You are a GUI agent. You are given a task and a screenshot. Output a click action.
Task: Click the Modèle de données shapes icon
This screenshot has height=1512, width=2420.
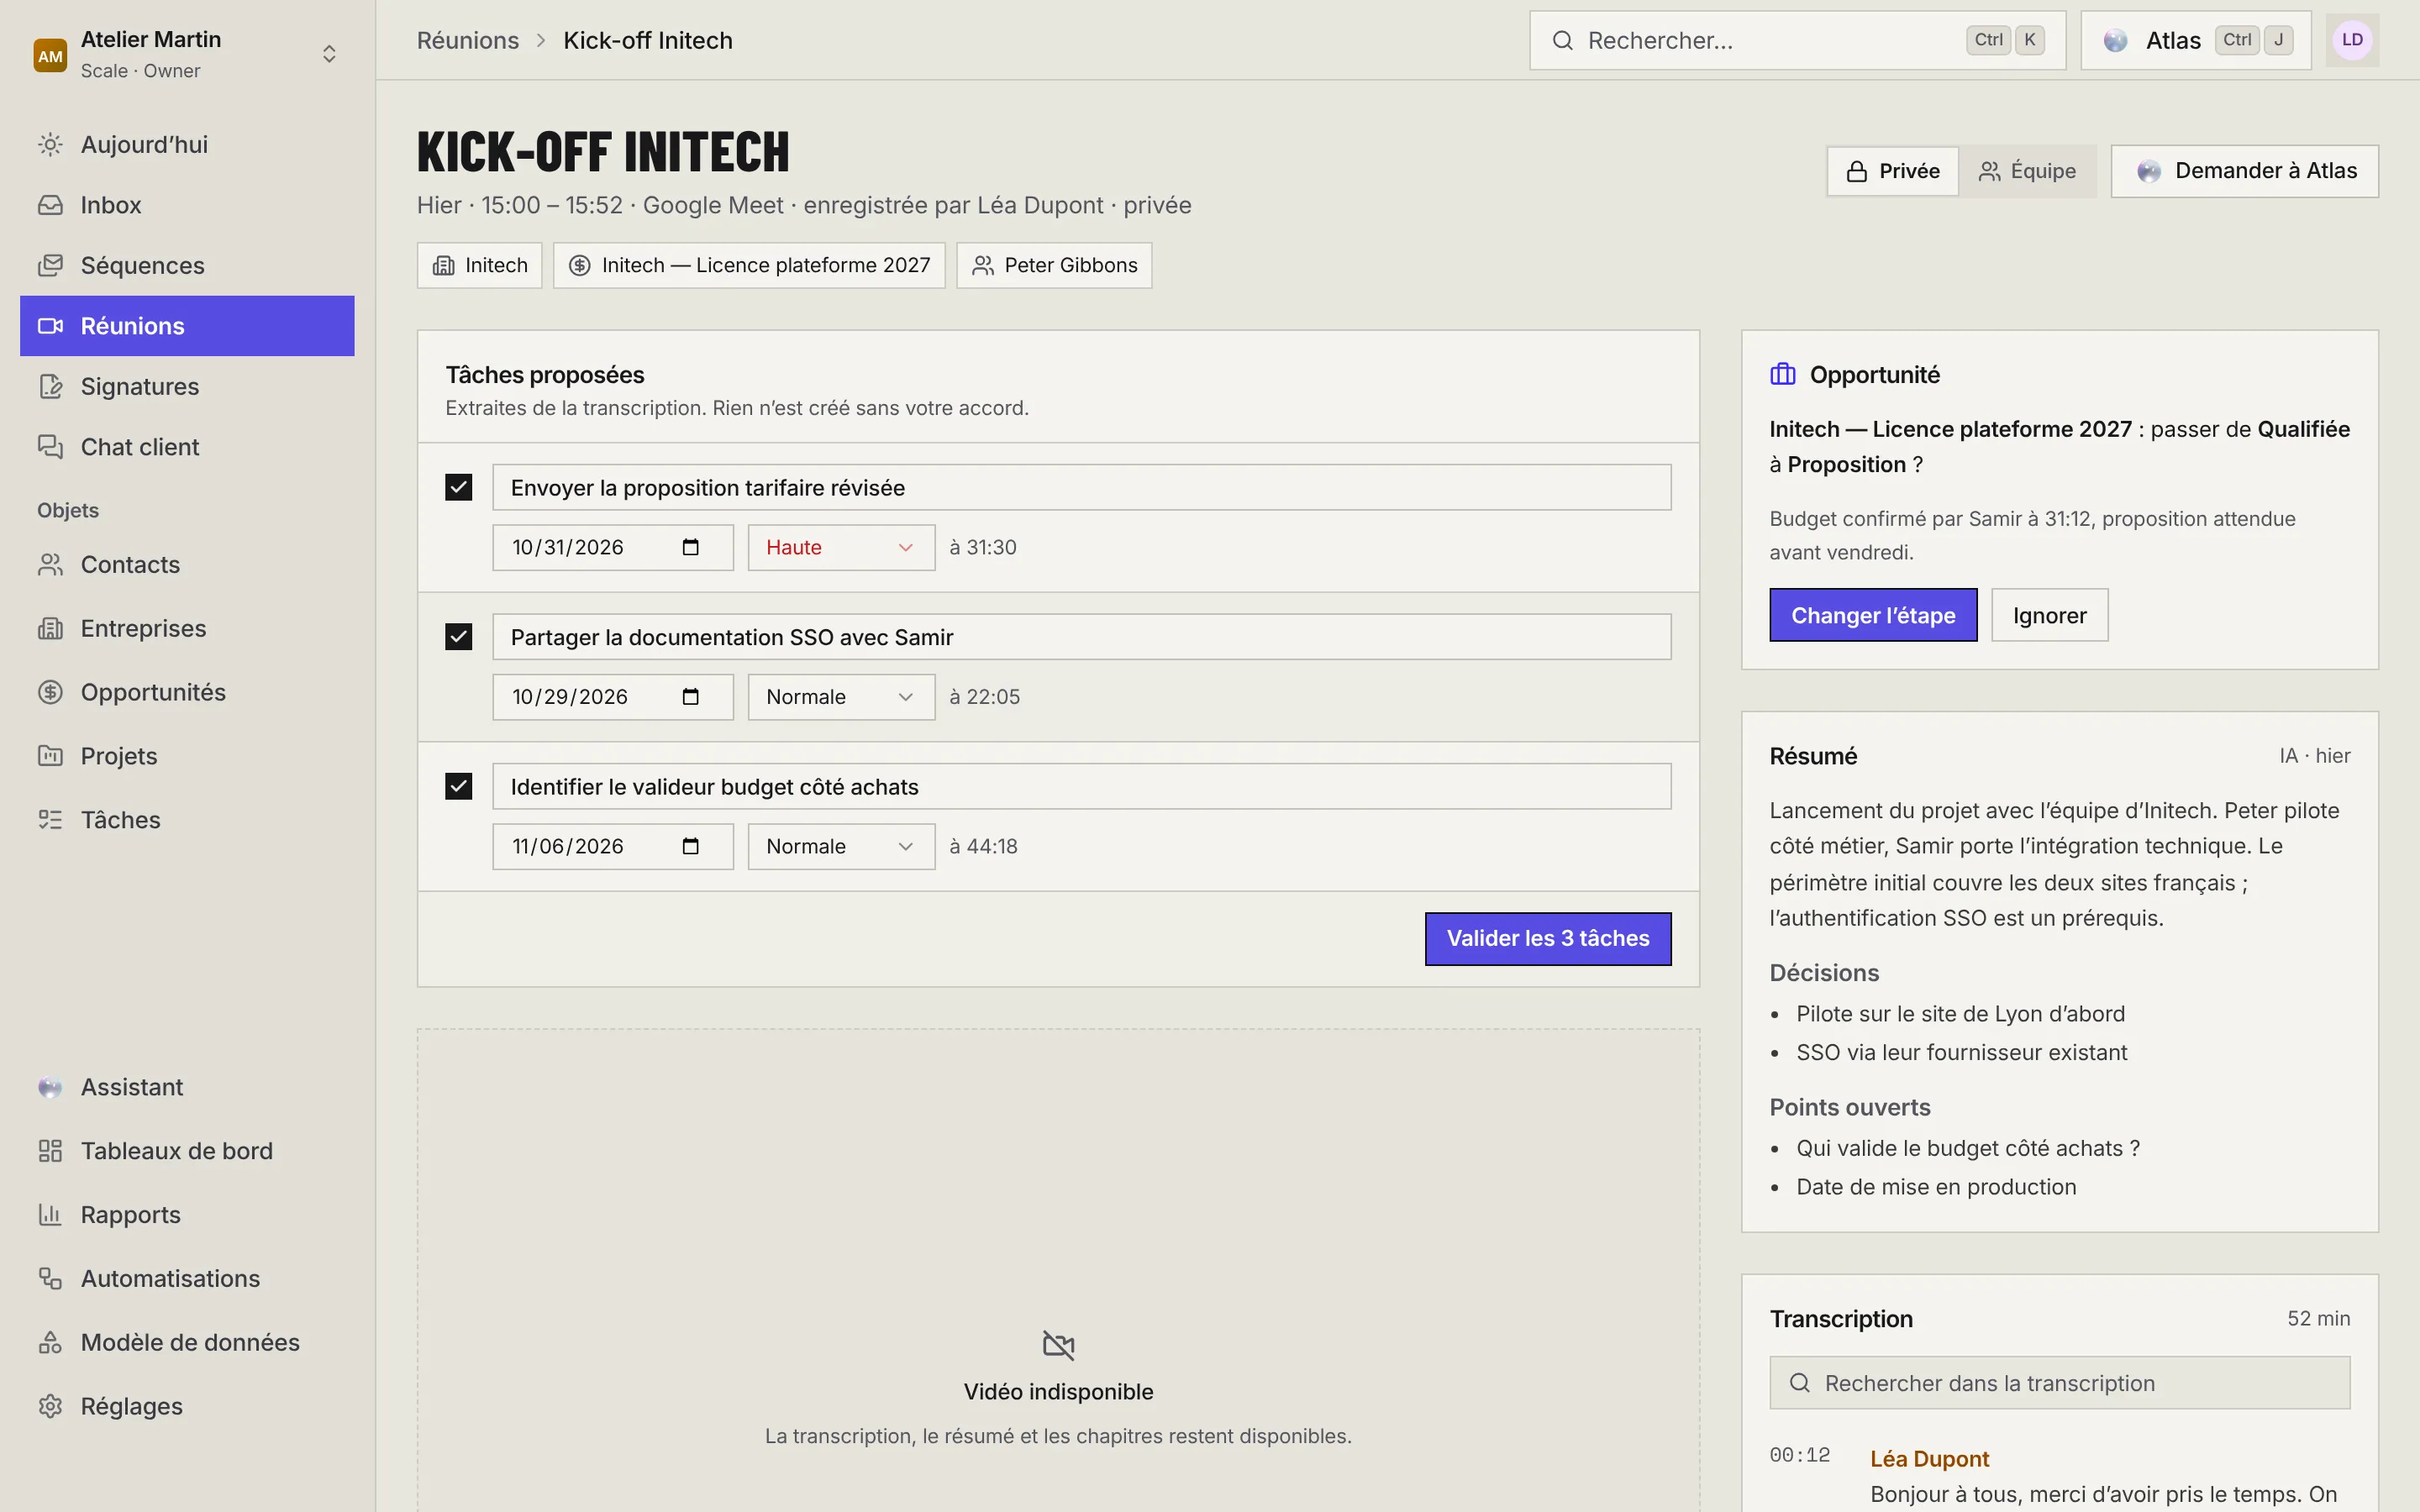(x=50, y=1343)
